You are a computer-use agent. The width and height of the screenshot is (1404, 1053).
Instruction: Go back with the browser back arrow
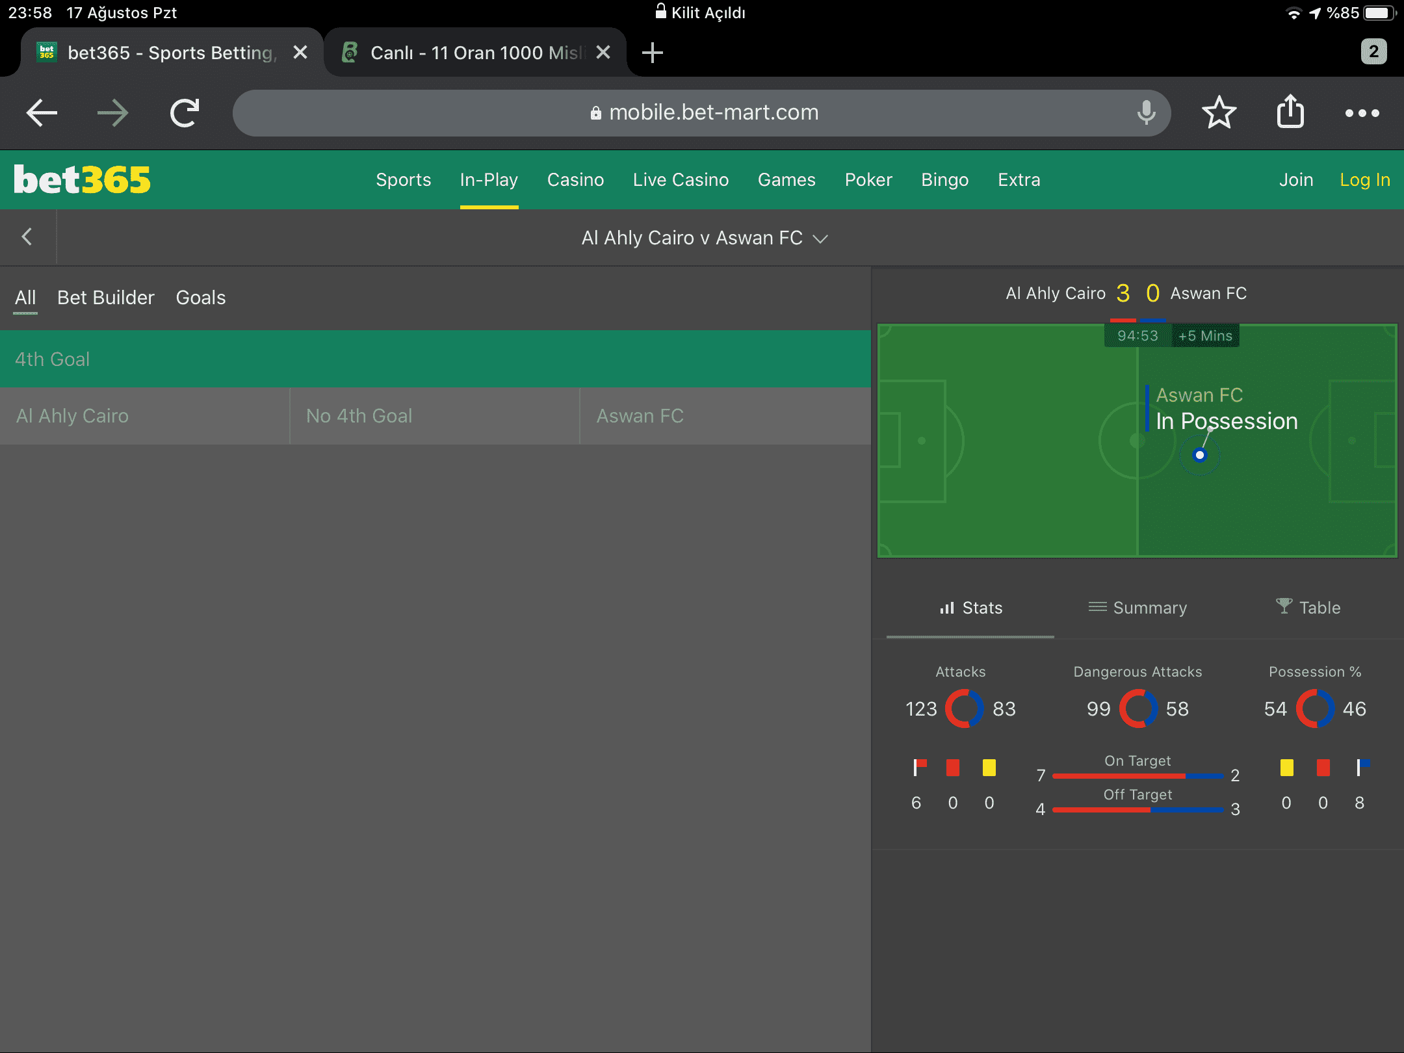[42, 113]
